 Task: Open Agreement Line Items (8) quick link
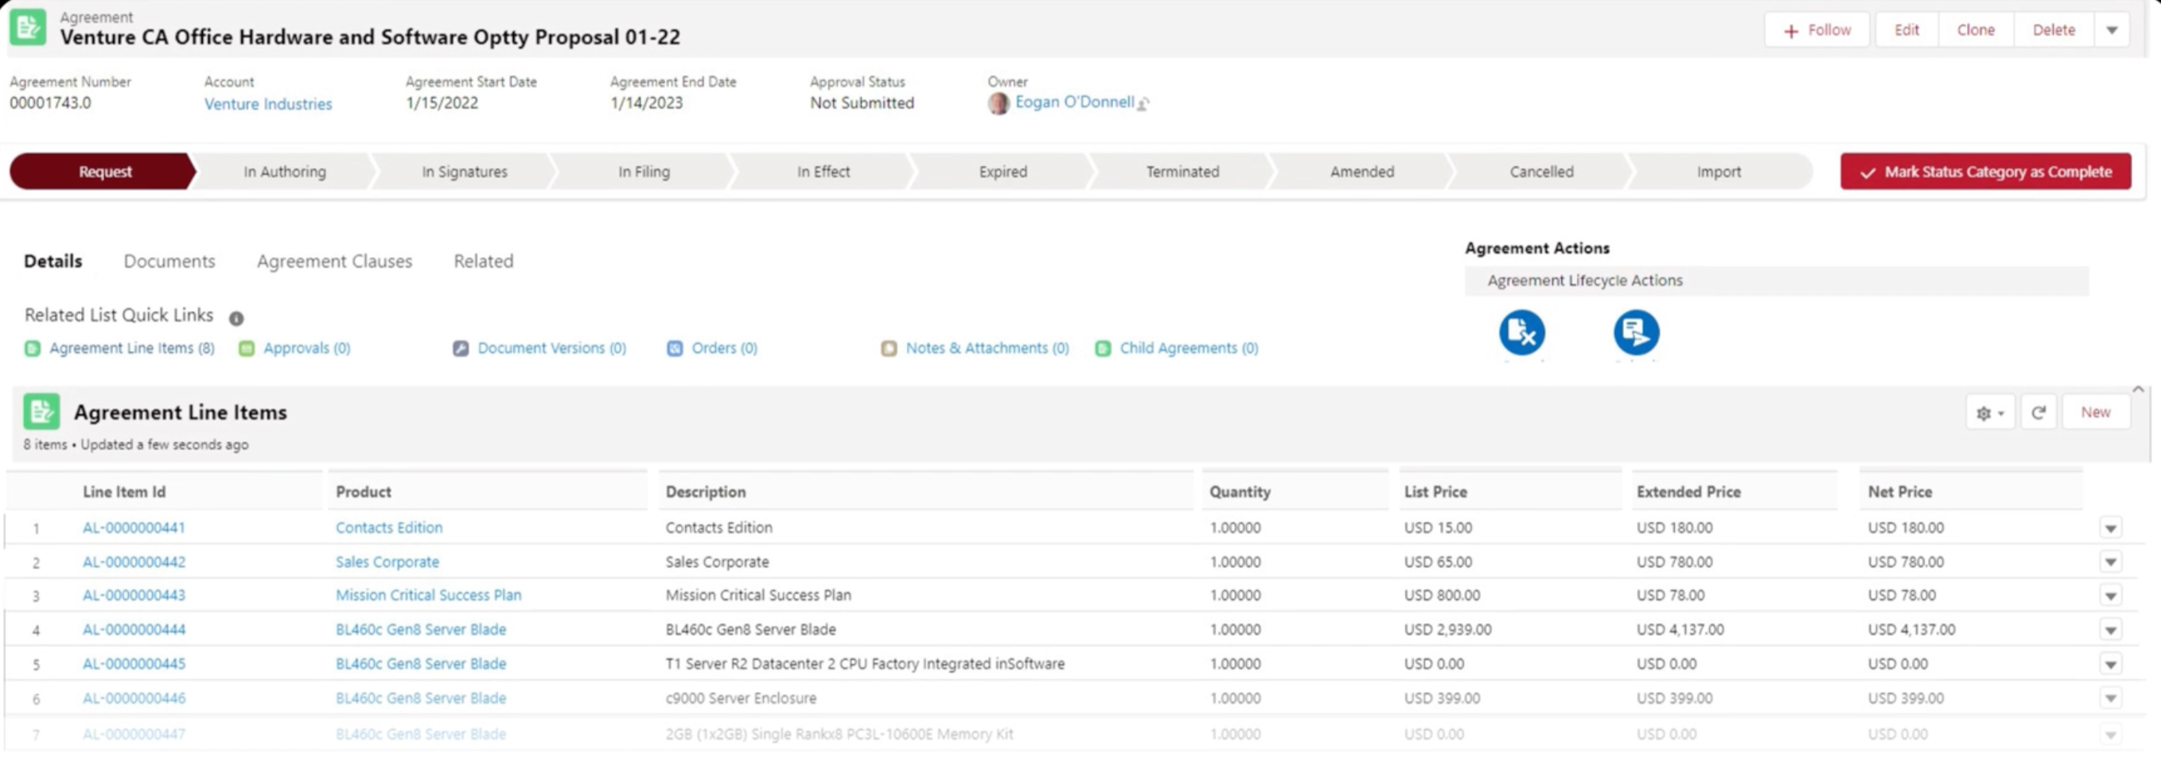(x=132, y=348)
